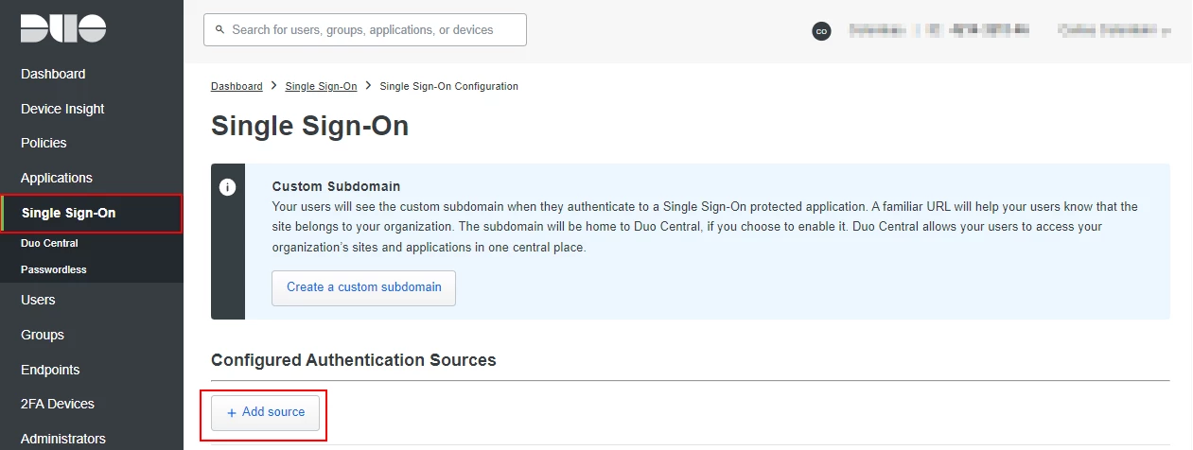Click Create a custom subdomain button

point(363,287)
